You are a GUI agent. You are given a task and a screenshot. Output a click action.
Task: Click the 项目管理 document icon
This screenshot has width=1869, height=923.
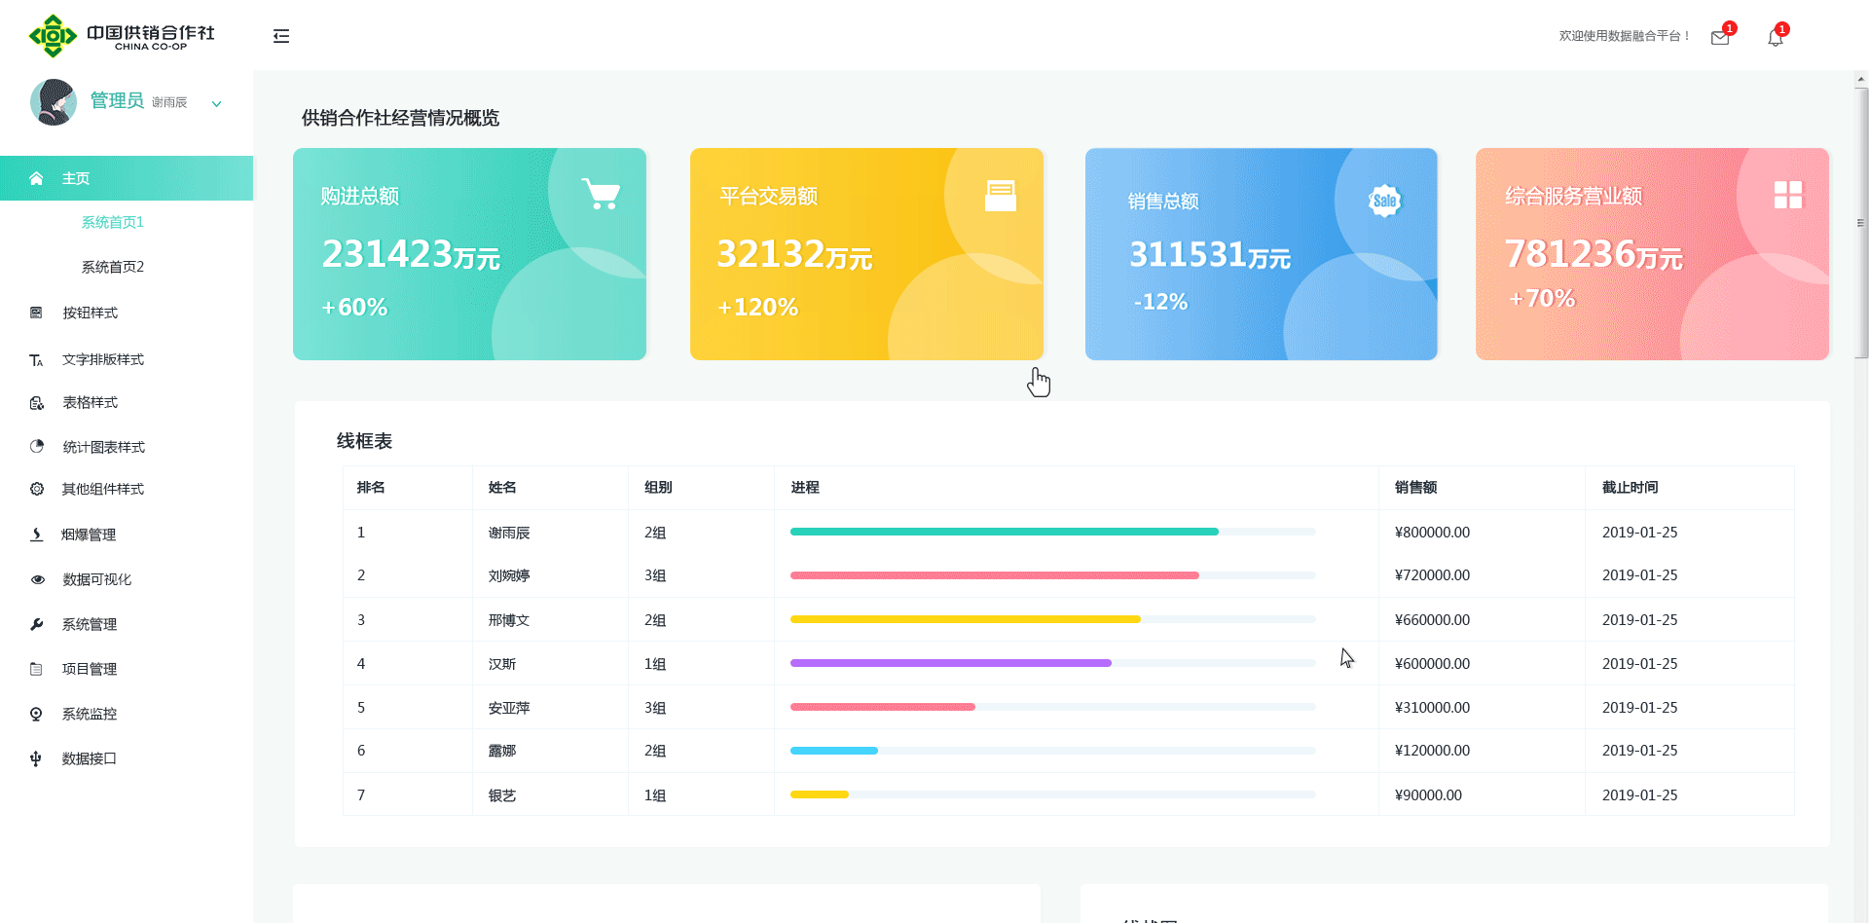tap(36, 669)
